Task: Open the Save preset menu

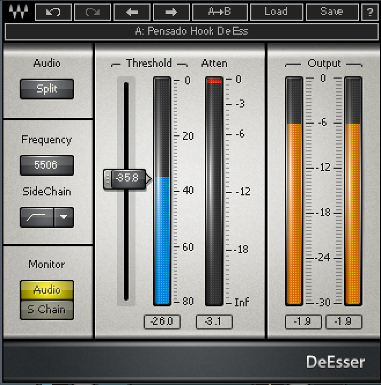Action: click(332, 12)
